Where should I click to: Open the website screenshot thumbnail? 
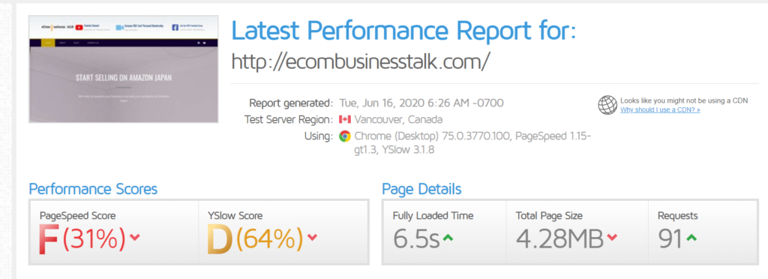(124, 69)
